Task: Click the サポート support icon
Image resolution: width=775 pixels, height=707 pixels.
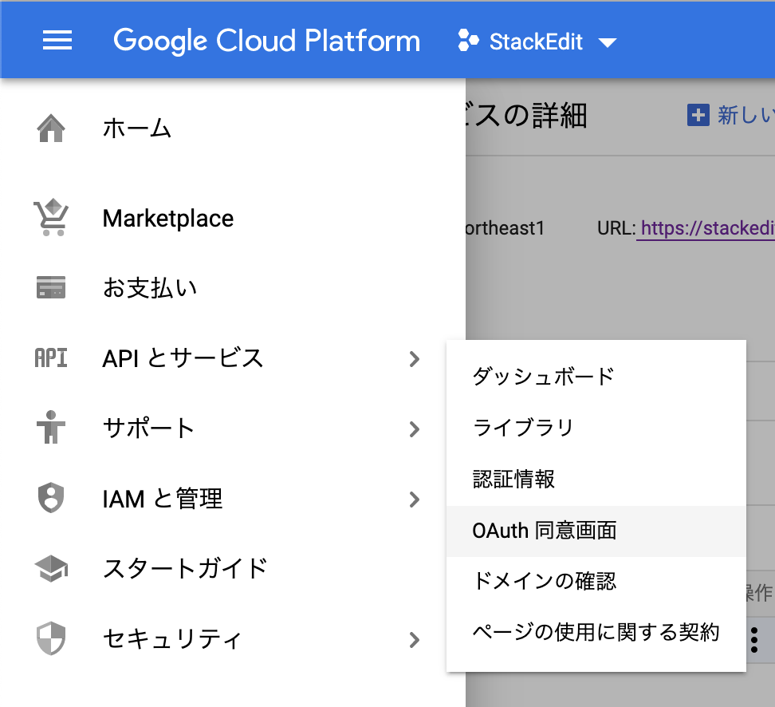Action: (50, 429)
